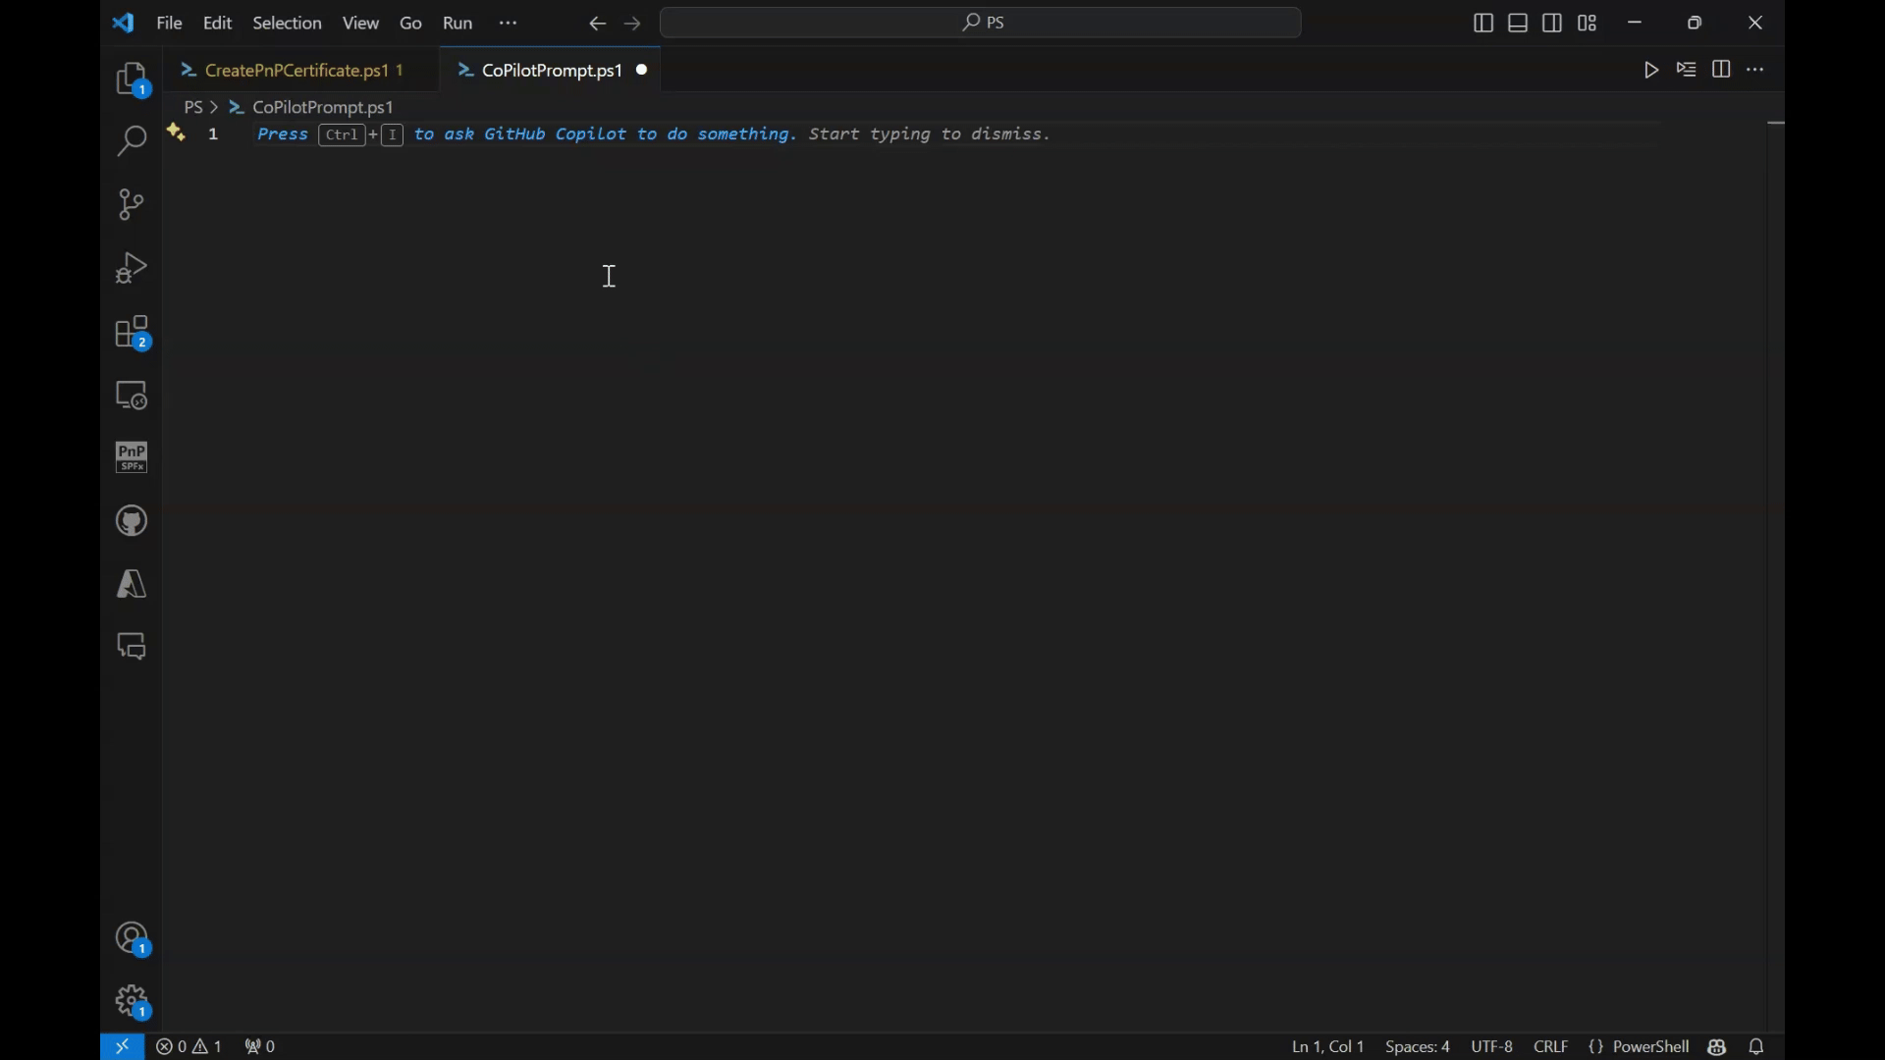Run the PowerShell script with play button
The height and width of the screenshot is (1060, 1885).
coord(1652,70)
